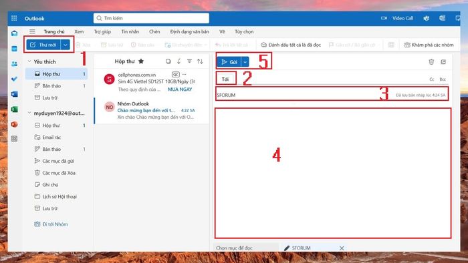Screen dimensions: 468x263
Task: Select Các mục đã gửi folder
Action: 56,161
